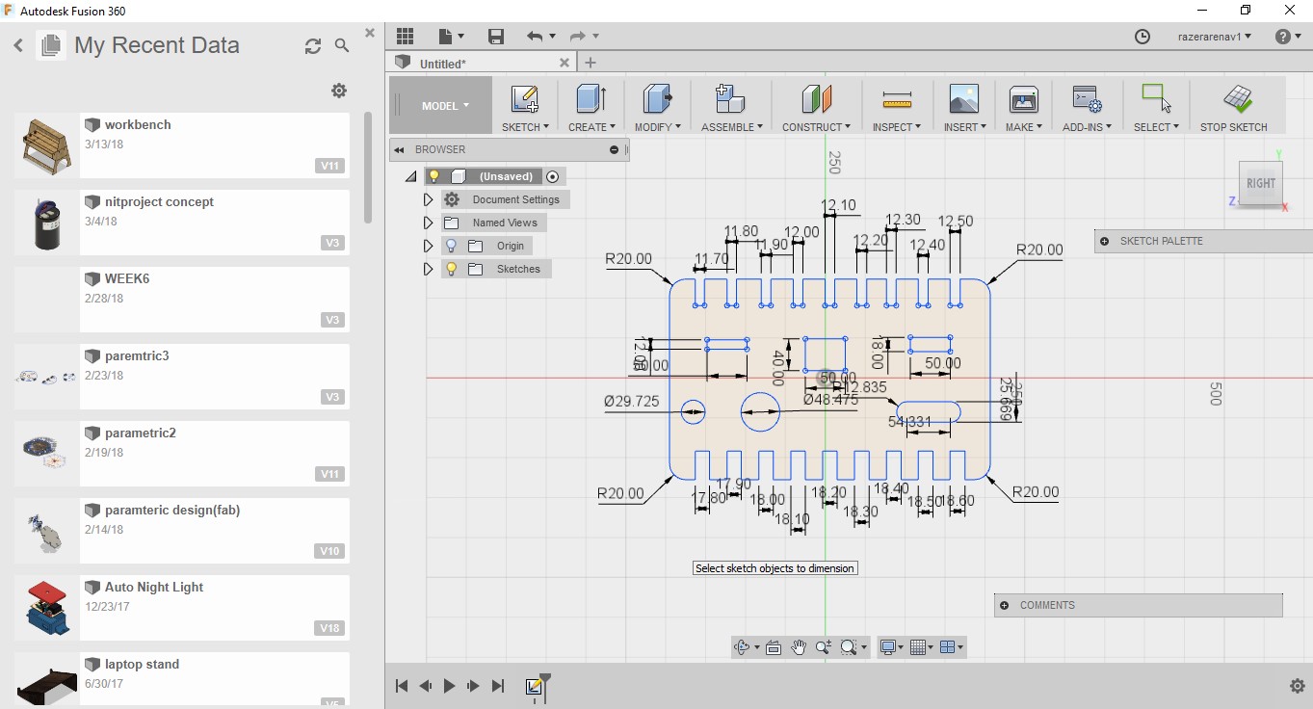
Task: Click the Construct plane icon
Action: point(816,99)
